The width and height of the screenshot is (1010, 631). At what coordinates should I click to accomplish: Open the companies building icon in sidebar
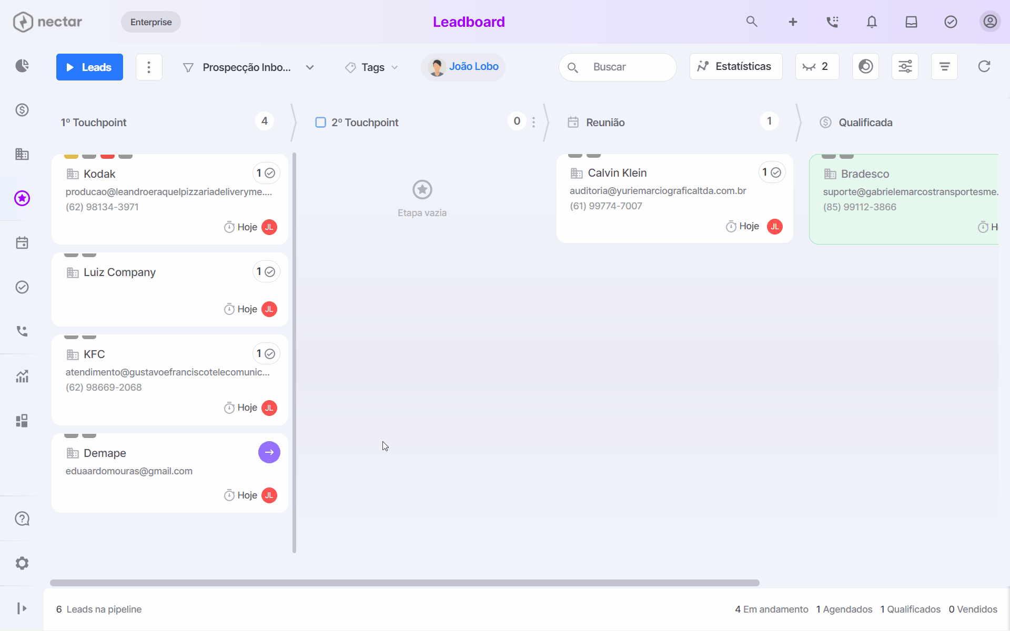point(22,154)
